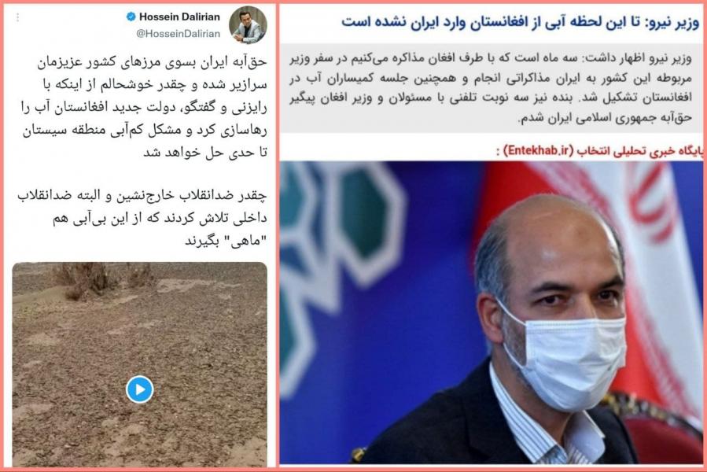Open the Entekhab.ir source link

[537, 150]
